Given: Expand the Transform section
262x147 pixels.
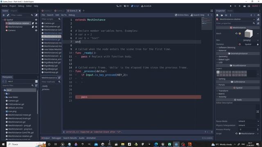Looking at the screenshot, I should [223, 91].
